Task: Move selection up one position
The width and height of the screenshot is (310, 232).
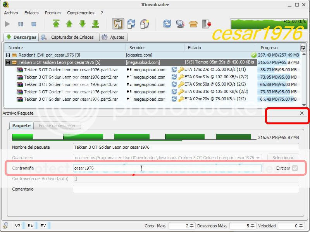Action: (x=69, y=24)
